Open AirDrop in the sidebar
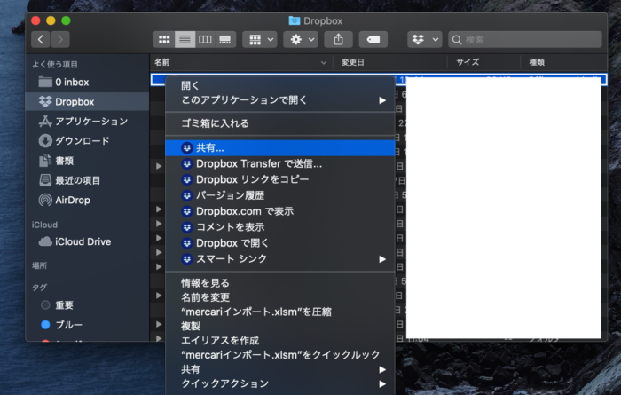Screen dimensions: 621x395 click(x=73, y=200)
